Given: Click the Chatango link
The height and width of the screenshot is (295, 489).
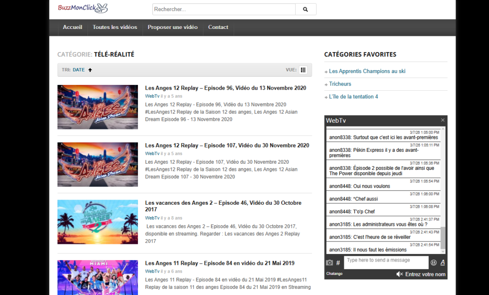Looking at the screenshot, I should click(334, 274).
